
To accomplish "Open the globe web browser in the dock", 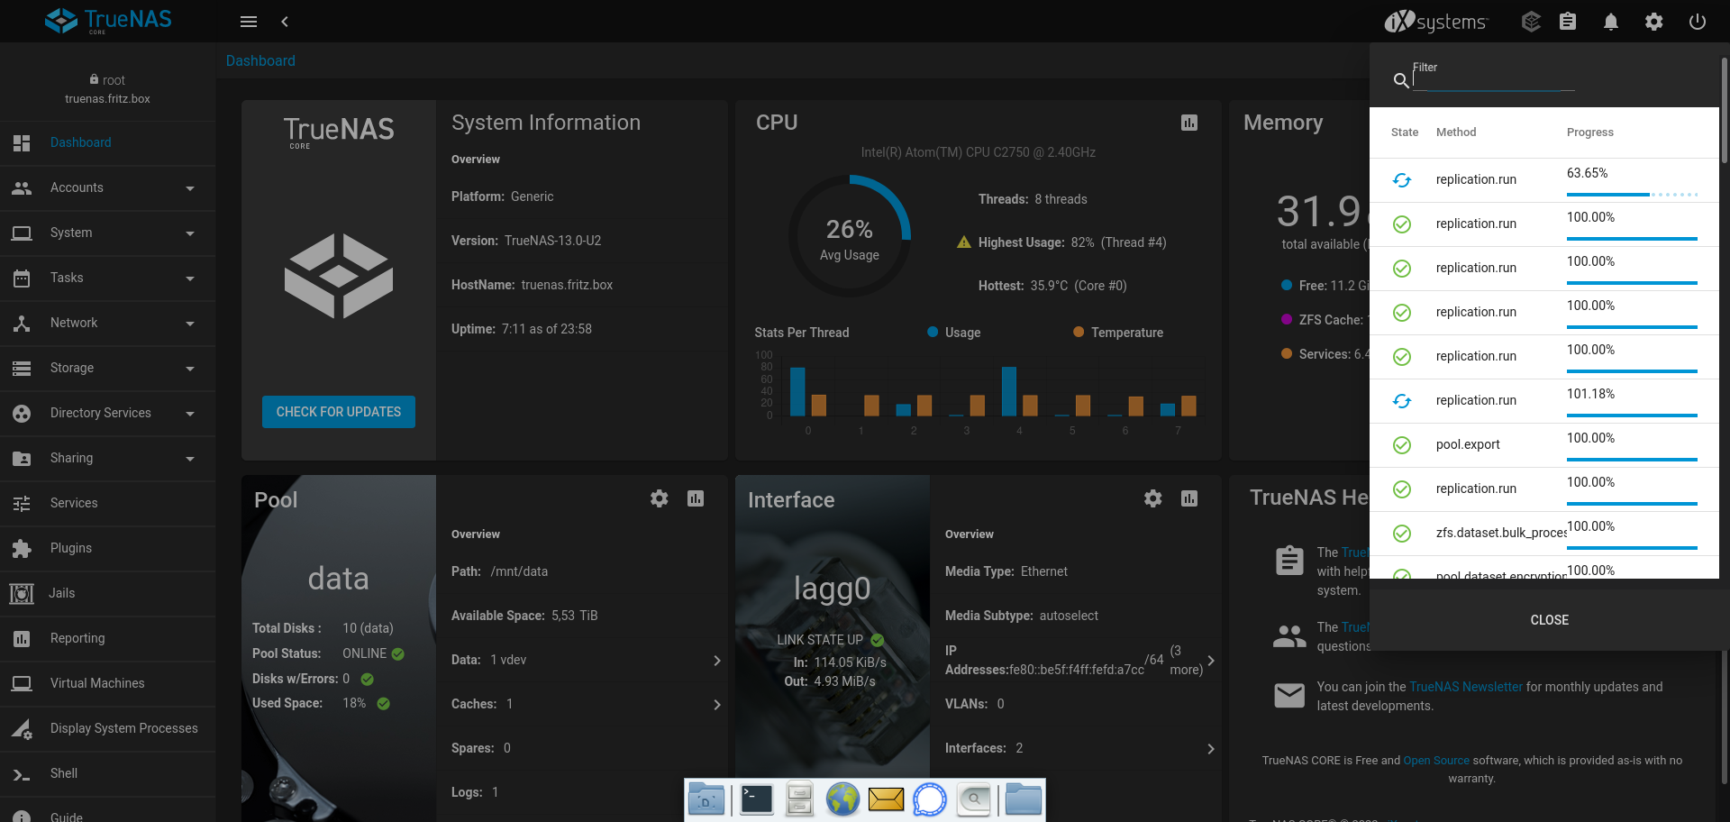I will tap(842, 799).
